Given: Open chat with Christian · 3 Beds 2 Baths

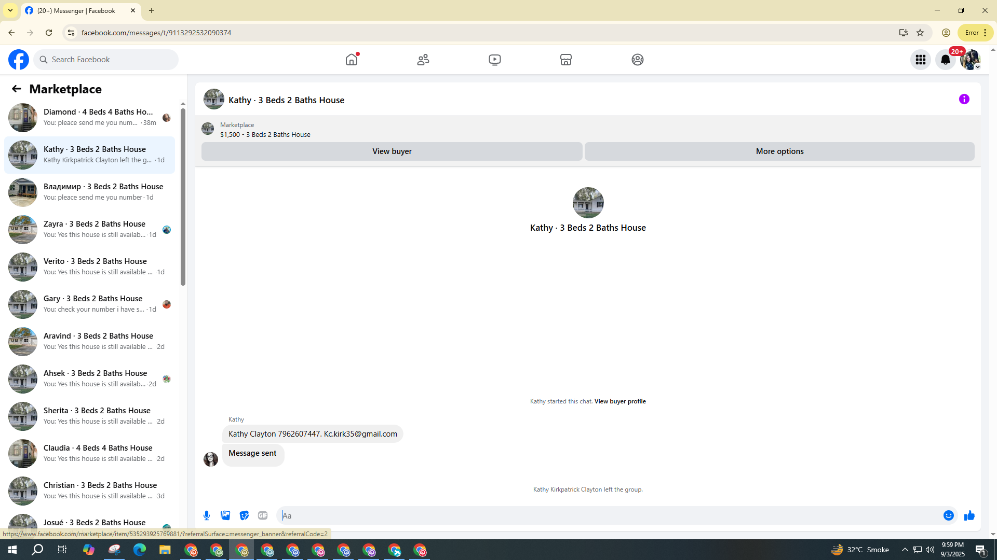Looking at the screenshot, I should coord(89,491).
